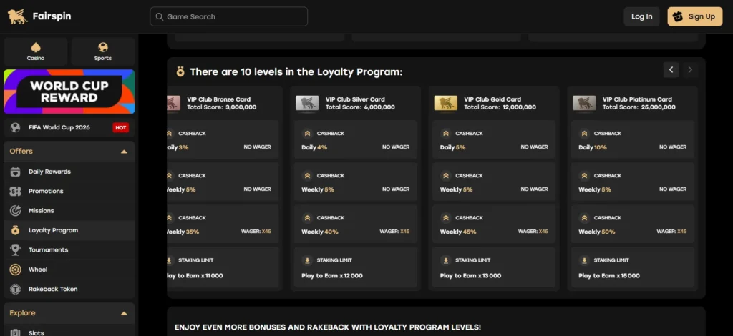Screen dimensions: 733x336
Task: Click 'VIP Club Platinum Card' title
Action: 637,99
